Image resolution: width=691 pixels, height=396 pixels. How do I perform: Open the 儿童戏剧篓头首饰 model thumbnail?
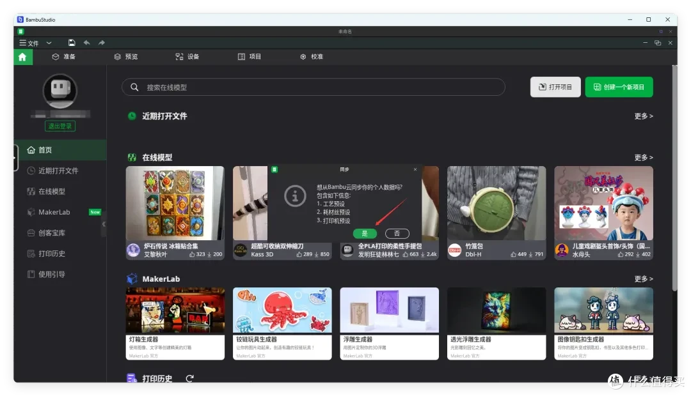(603, 203)
